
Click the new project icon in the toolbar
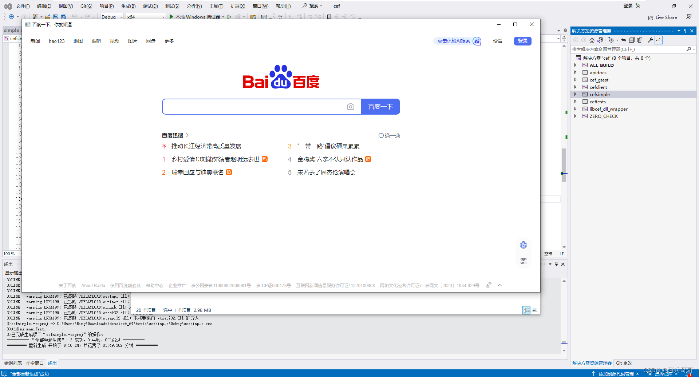(35, 17)
